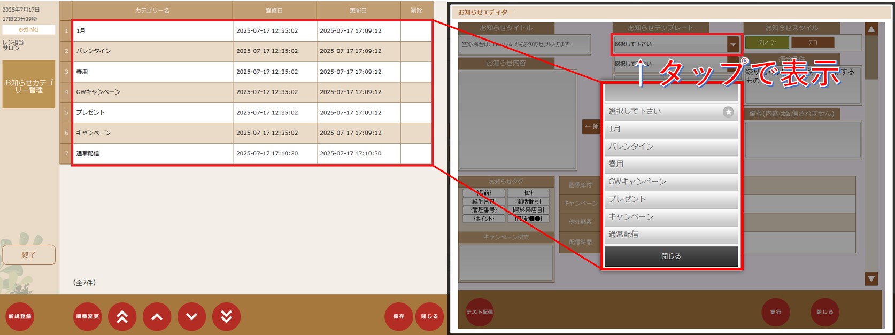Choose キャンペーン in the popup list
The image size is (895, 335).
tap(671, 216)
